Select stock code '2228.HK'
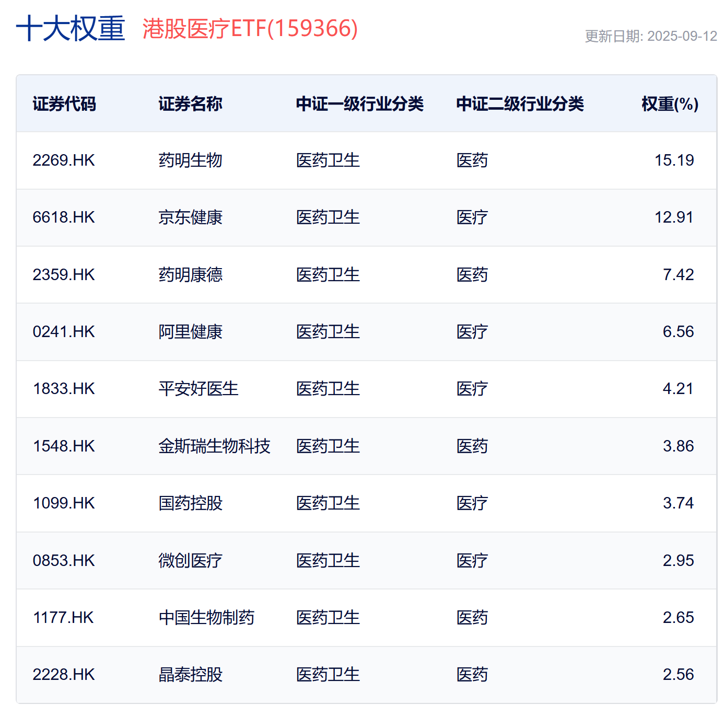The image size is (724, 705). click(x=64, y=675)
